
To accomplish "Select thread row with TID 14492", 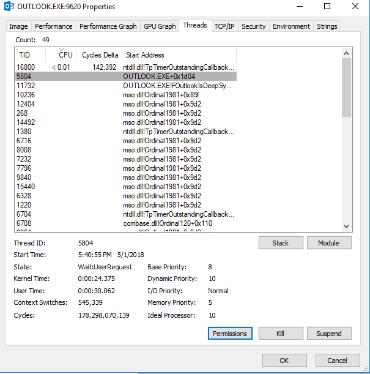I will [x=126, y=122].
